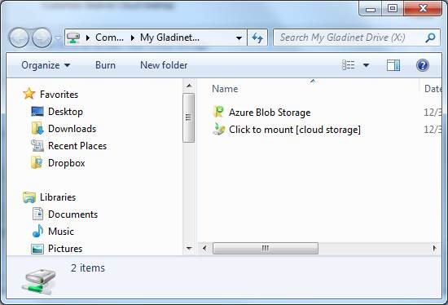Open recent pages dropdown next to Forward
The height and width of the screenshot is (305, 448).
[x=58, y=38]
